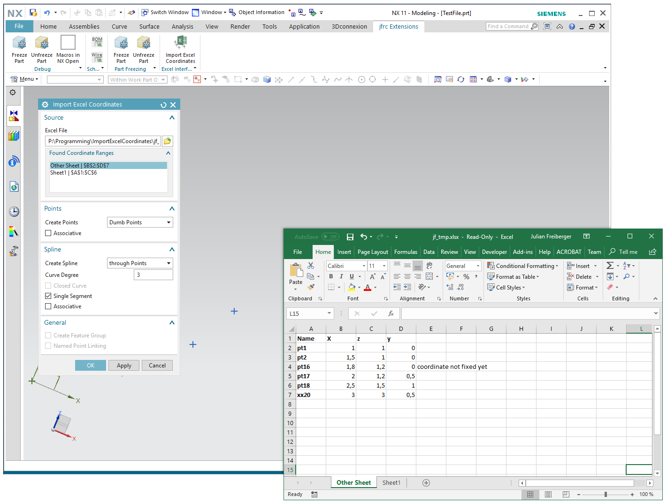Viewport: 667px width, 504px height.
Task: Select Sheet1 | $A$1:$C$6 range
Action: point(108,173)
